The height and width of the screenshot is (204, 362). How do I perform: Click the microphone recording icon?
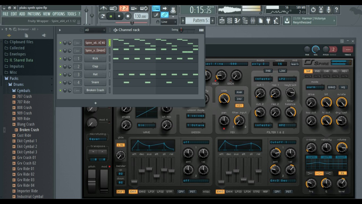[x=329, y=10]
